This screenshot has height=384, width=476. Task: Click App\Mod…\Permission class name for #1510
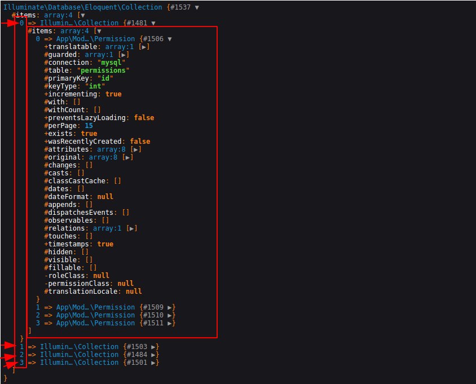[x=95, y=315]
